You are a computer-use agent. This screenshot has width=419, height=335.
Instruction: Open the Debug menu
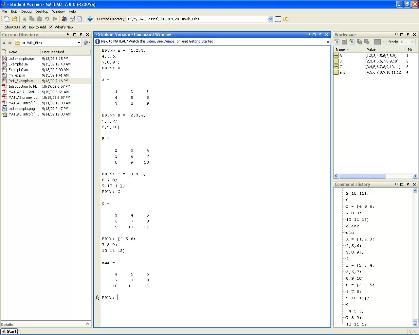click(x=27, y=11)
